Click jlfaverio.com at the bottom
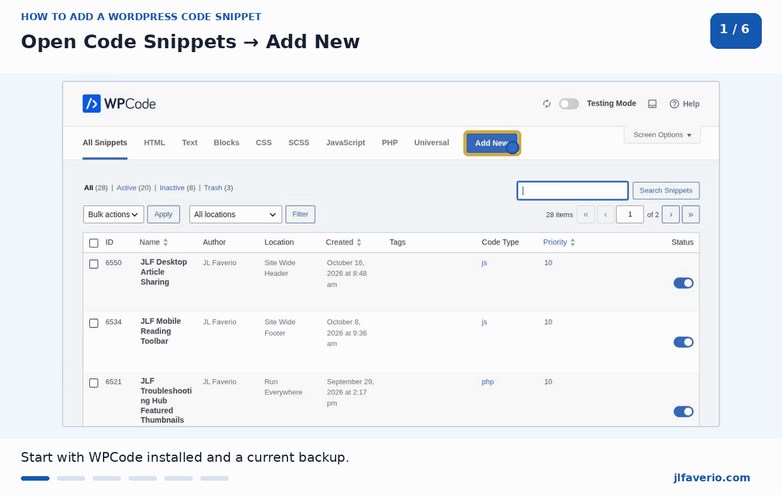This screenshot has width=782, height=495. [x=712, y=478]
